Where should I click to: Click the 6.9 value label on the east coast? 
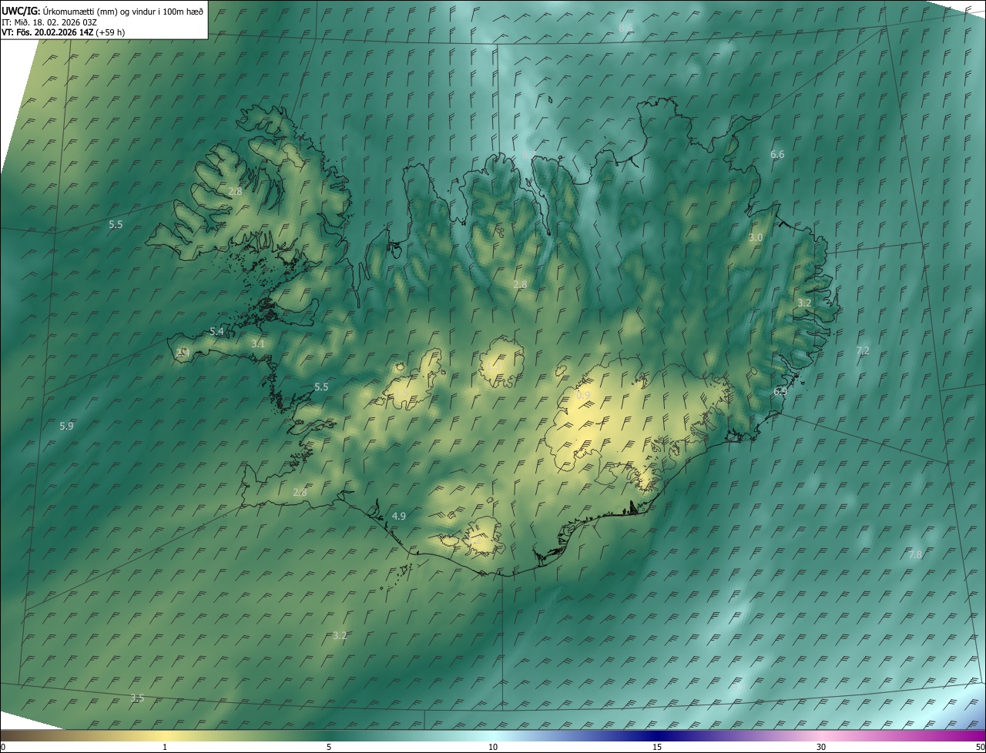780,391
